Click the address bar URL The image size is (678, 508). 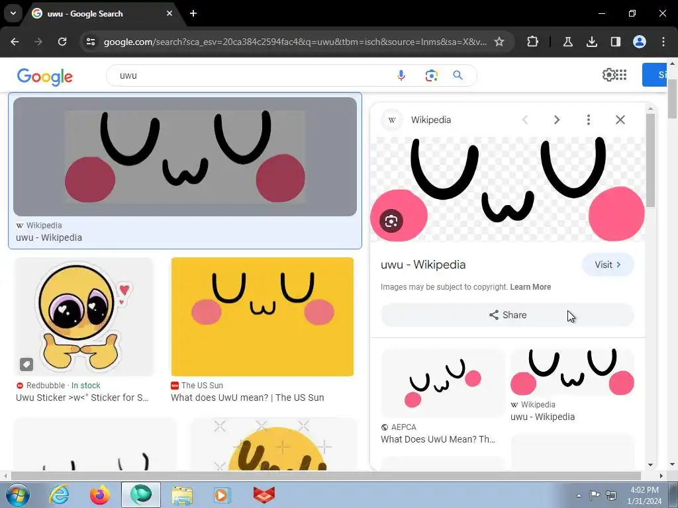(x=295, y=42)
